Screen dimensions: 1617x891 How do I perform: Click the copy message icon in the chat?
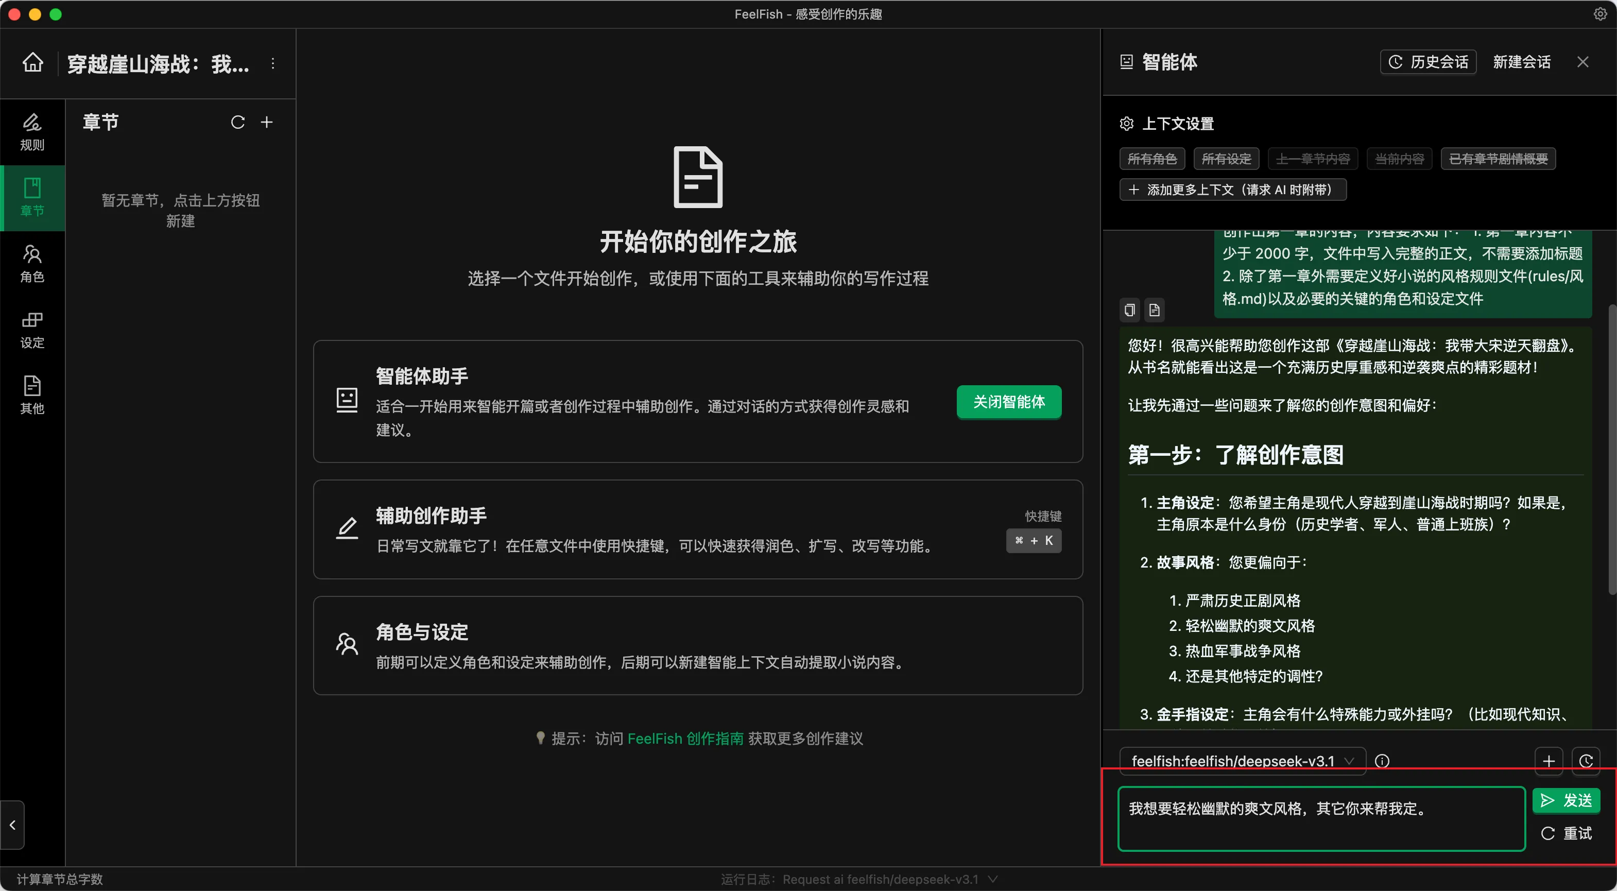point(1129,310)
